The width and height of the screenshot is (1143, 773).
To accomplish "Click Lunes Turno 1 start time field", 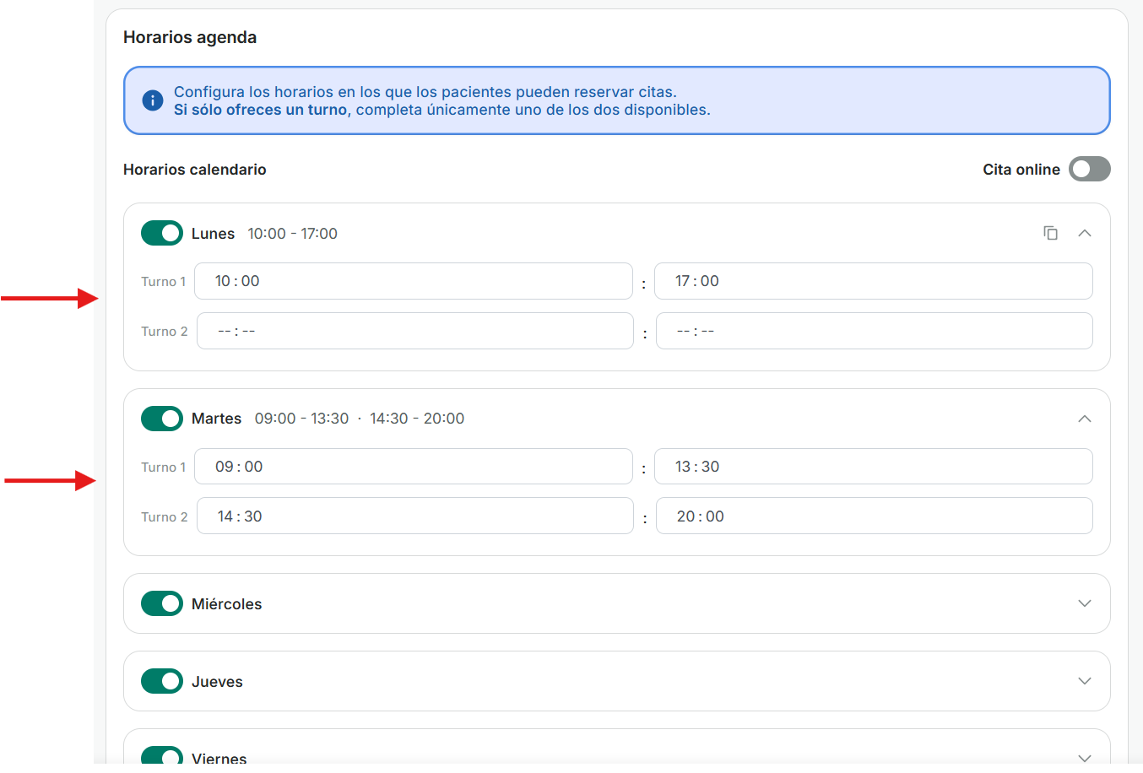I will point(413,281).
